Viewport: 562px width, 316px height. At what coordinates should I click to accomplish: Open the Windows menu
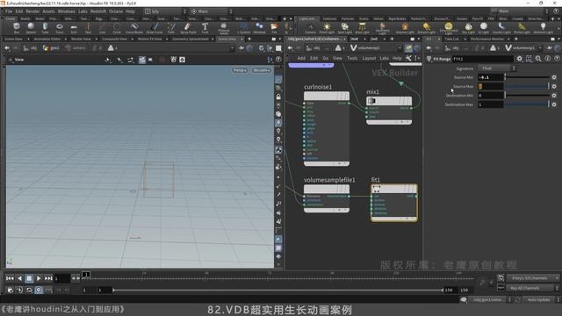pos(67,11)
